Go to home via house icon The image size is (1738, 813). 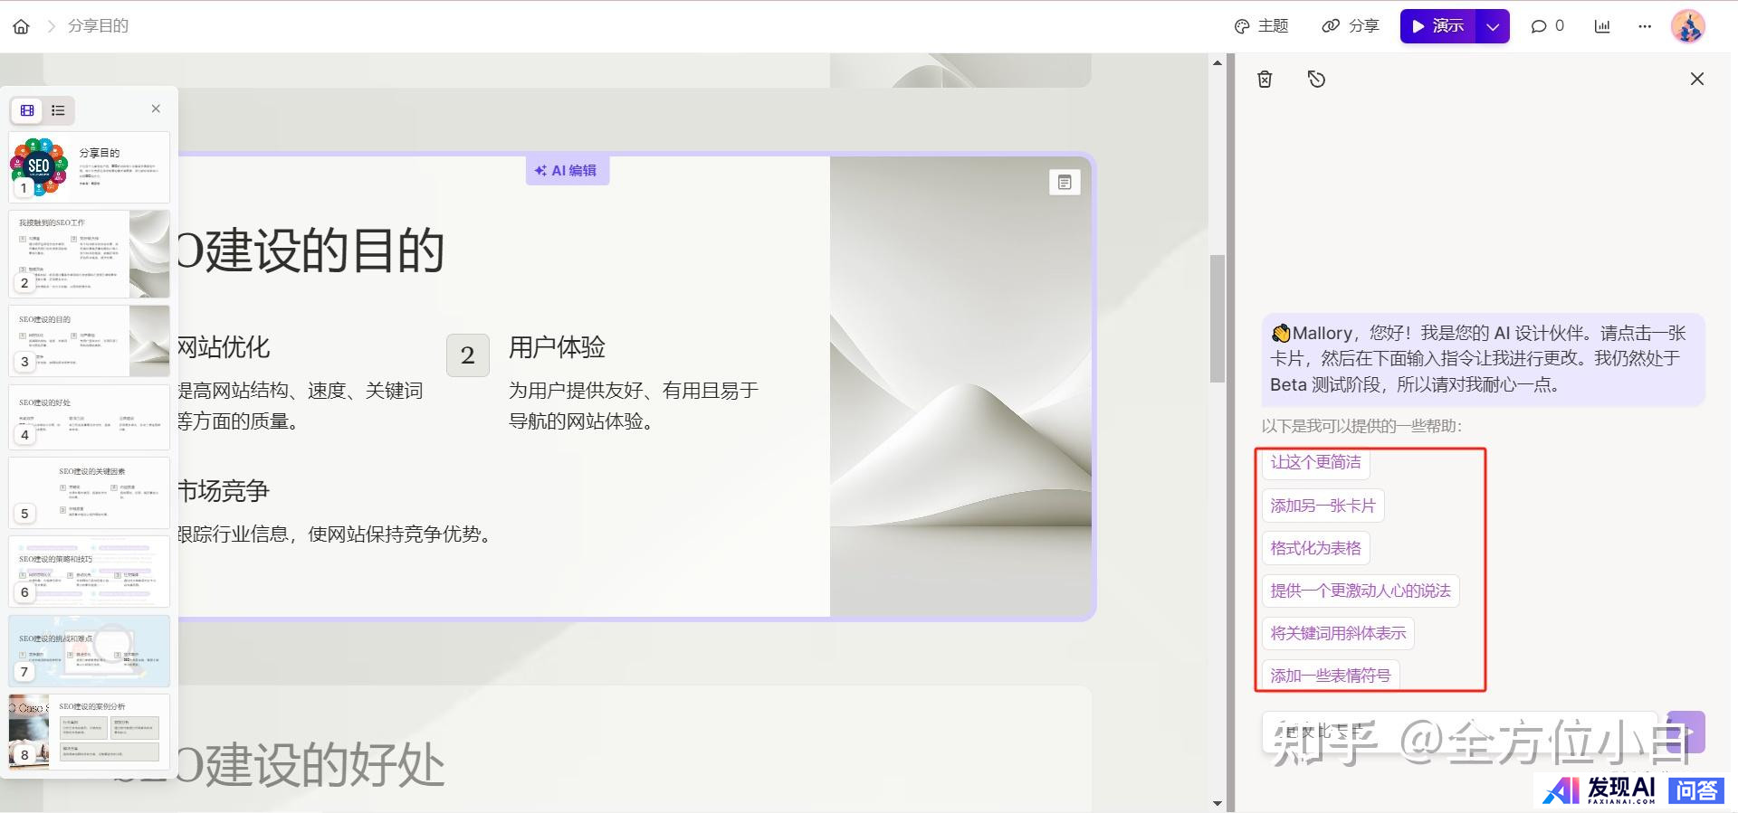pyautogui.click(x=21, y=26)
